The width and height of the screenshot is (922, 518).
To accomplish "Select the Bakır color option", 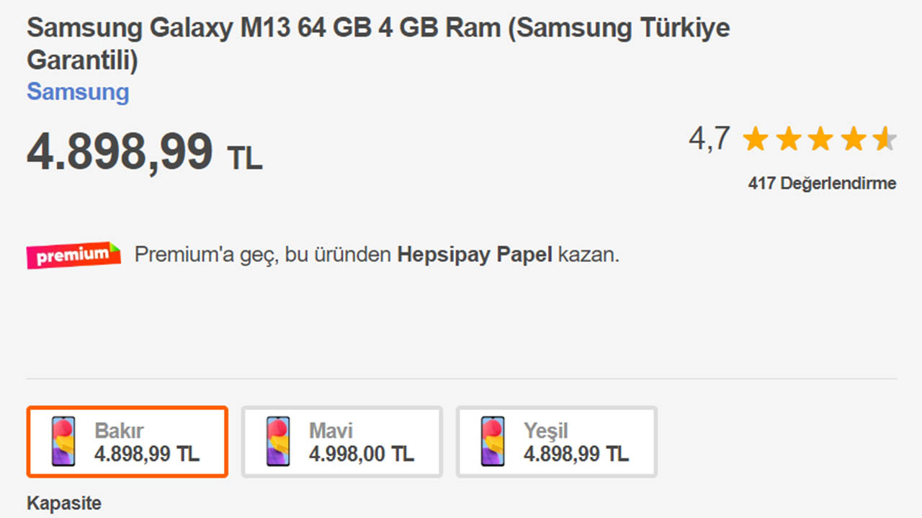I will coord(127,441).
